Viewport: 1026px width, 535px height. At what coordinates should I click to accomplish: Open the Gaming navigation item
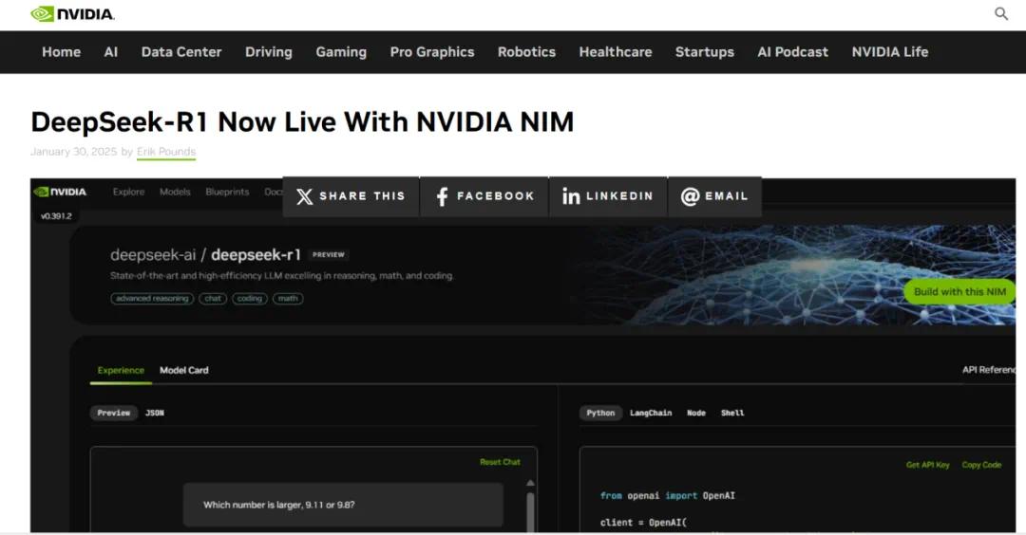341,52
